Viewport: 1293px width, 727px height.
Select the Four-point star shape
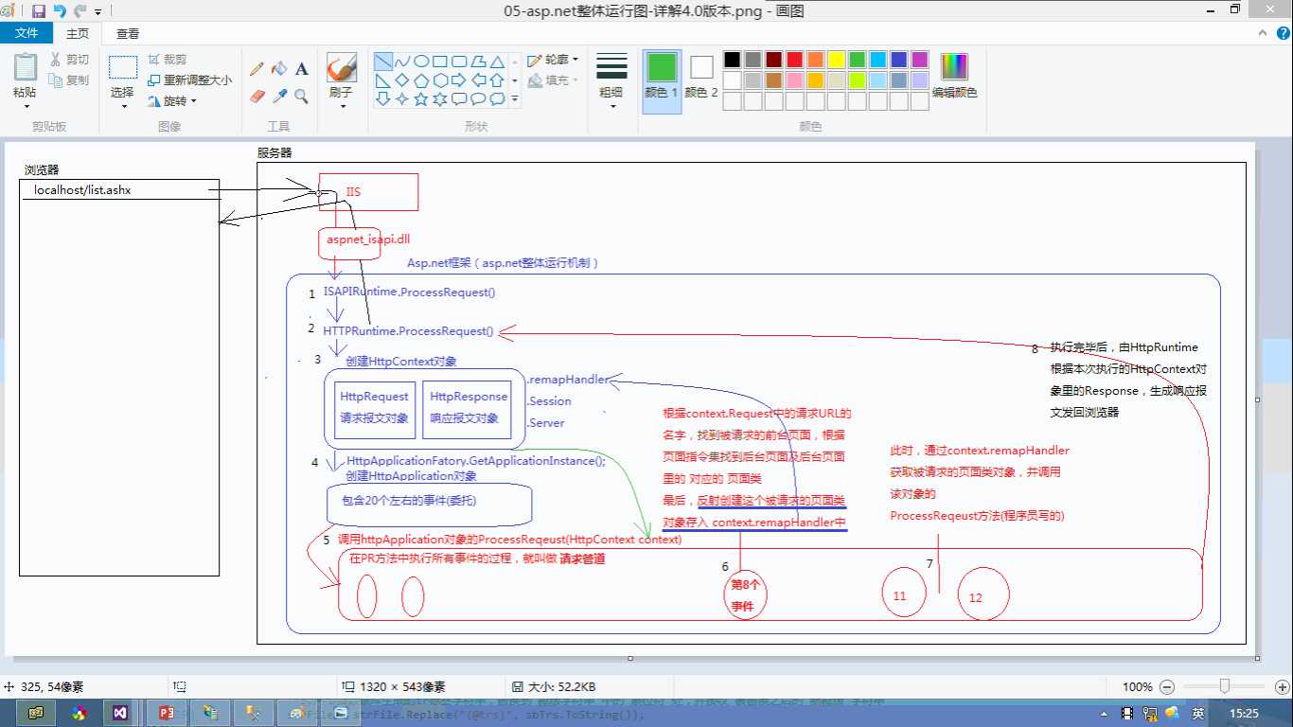(402, 98)
